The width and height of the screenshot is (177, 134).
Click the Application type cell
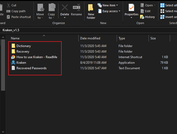coord(127,63)
